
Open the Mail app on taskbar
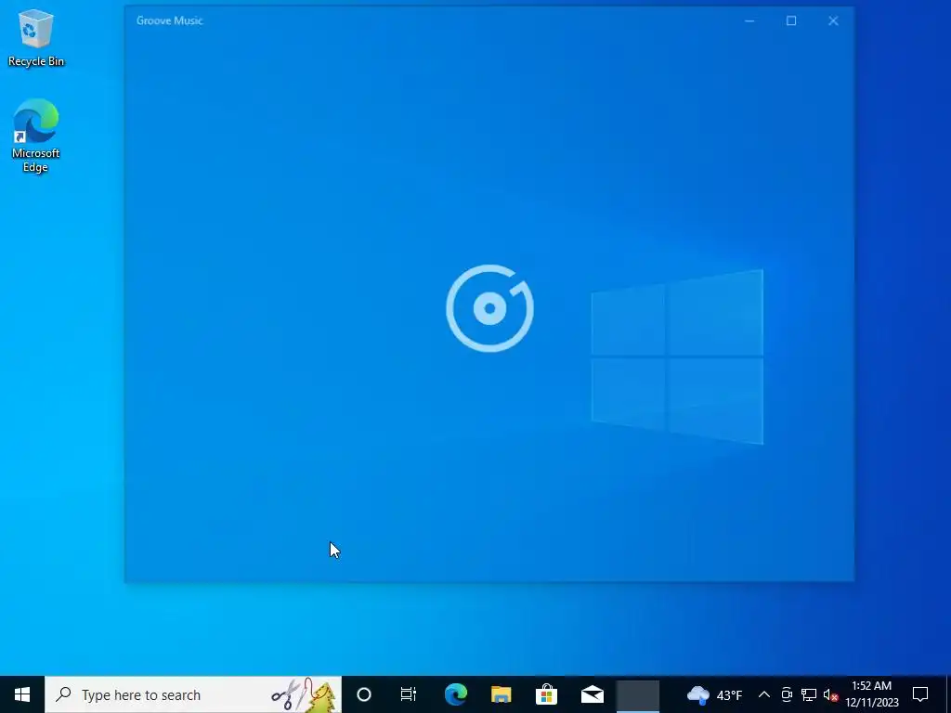tap(592, 694)
